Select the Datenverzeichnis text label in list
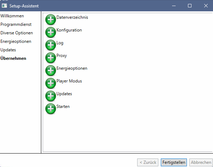 [72, 17]
